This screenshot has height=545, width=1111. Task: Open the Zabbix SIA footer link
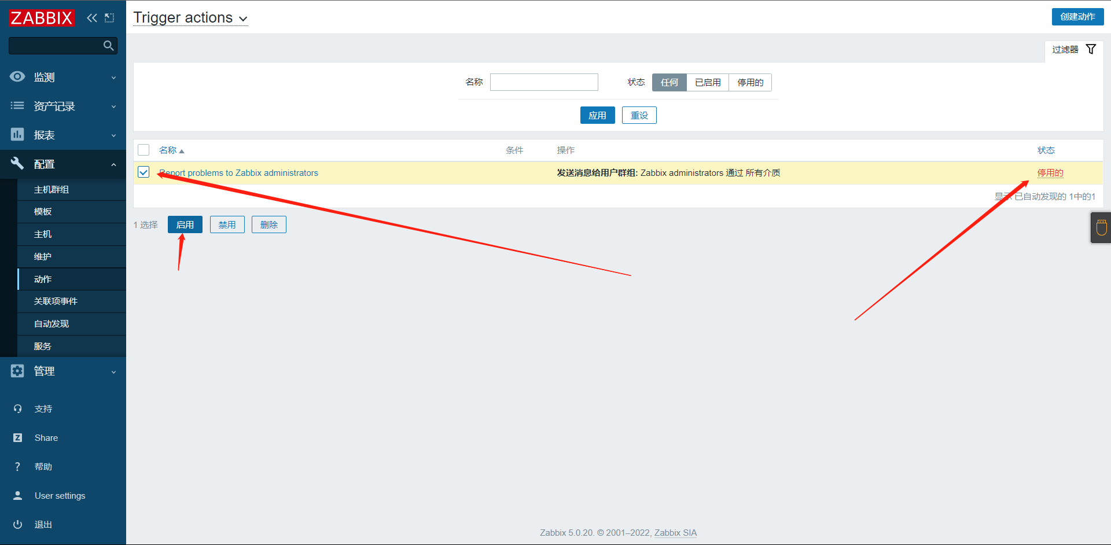[x=675, y=533]
